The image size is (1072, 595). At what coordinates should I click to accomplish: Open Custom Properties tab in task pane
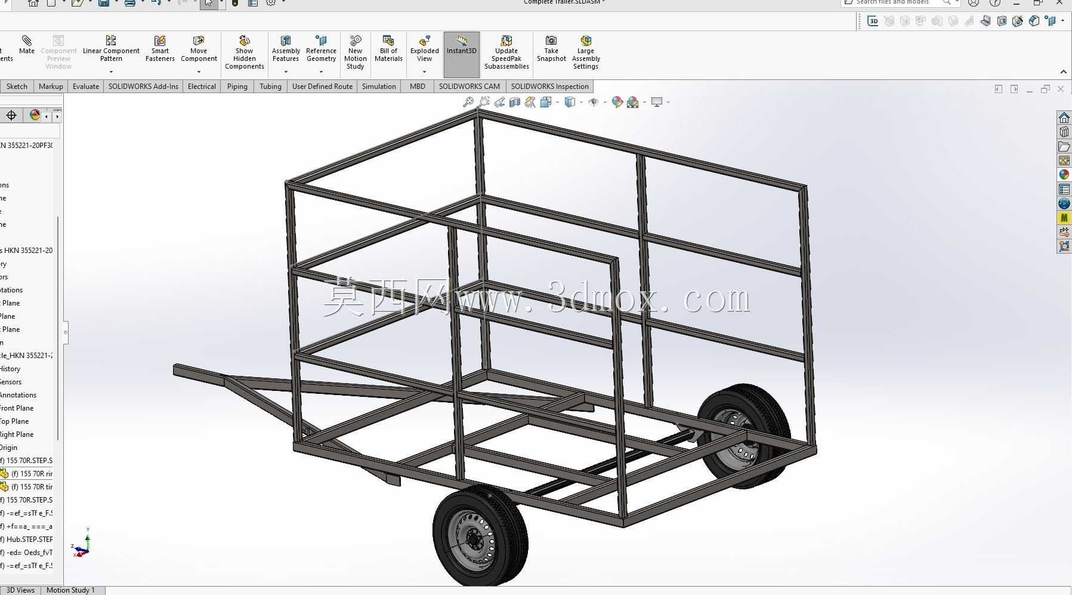(1064, 189)
